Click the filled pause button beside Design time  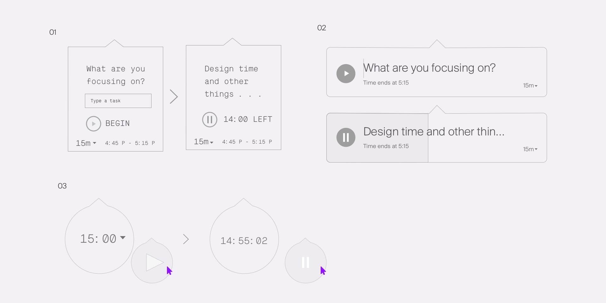point(346,137)
